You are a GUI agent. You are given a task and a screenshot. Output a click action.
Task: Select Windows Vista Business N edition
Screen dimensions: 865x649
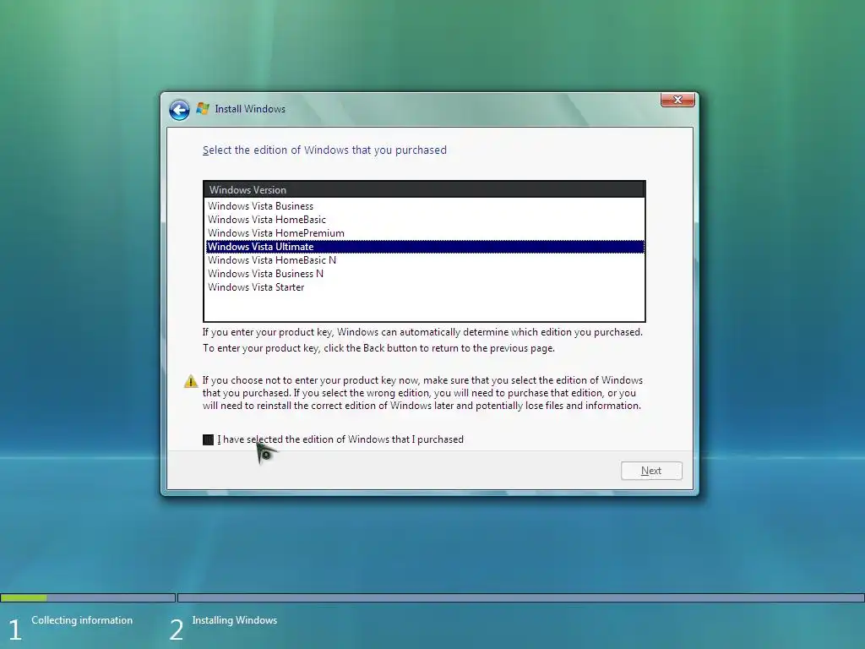(x=425, y=274)
